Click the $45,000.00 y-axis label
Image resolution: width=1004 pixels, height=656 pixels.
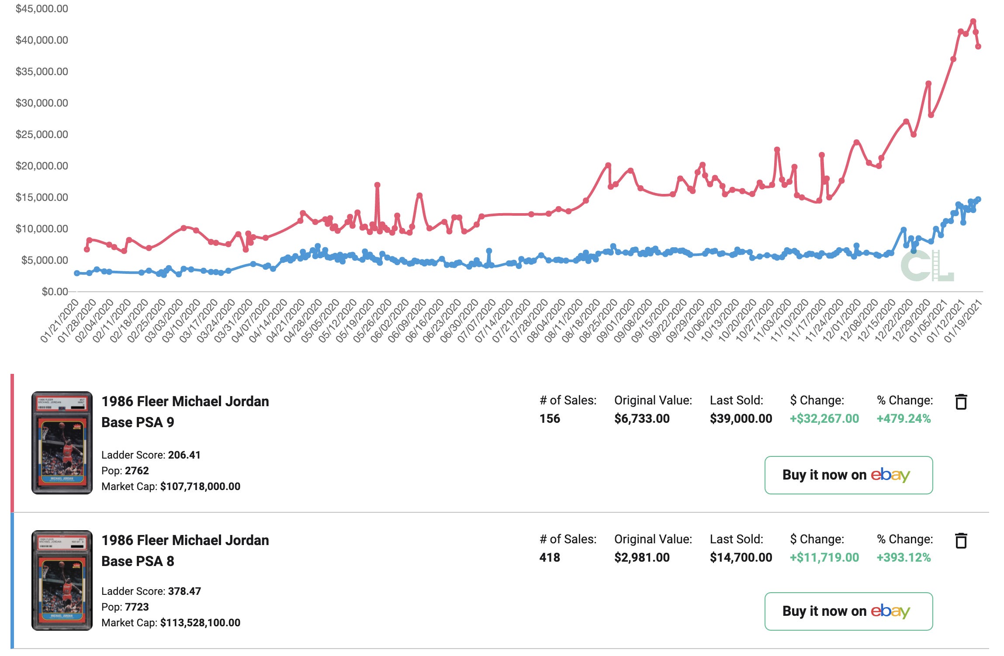click(42, 9)
